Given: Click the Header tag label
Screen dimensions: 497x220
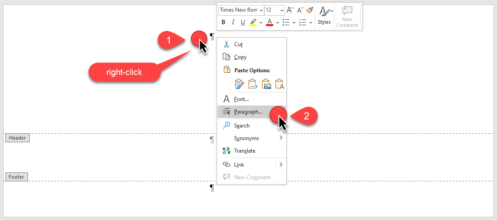Looking at the screenshot, I should click(x=18, y=138).
